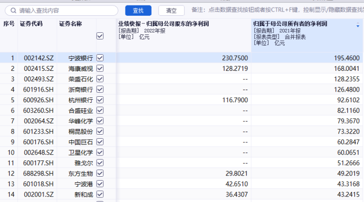Click the 证券代码 column header
364x202 pixels.
point(31,24)
